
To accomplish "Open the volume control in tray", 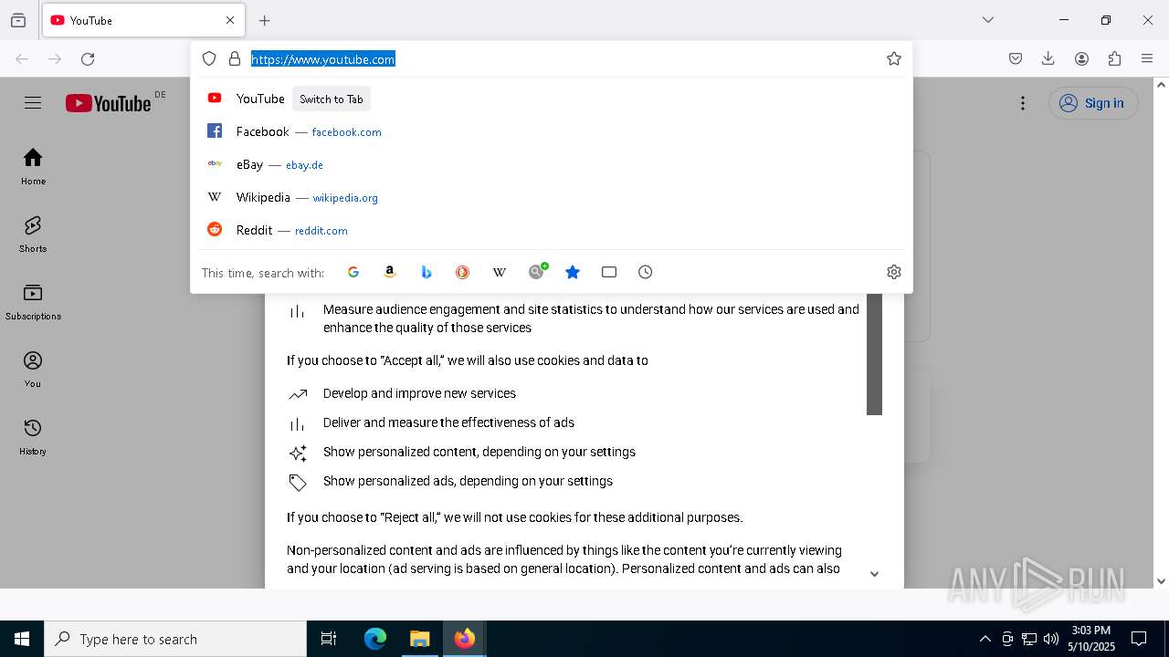I will tap(1051, 639).
